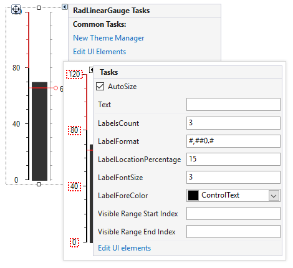Screen dimensions: 293x268
Task: Click the bottom resize handle of the gauge
Action: pyautogui.click(x=39, y=184)
